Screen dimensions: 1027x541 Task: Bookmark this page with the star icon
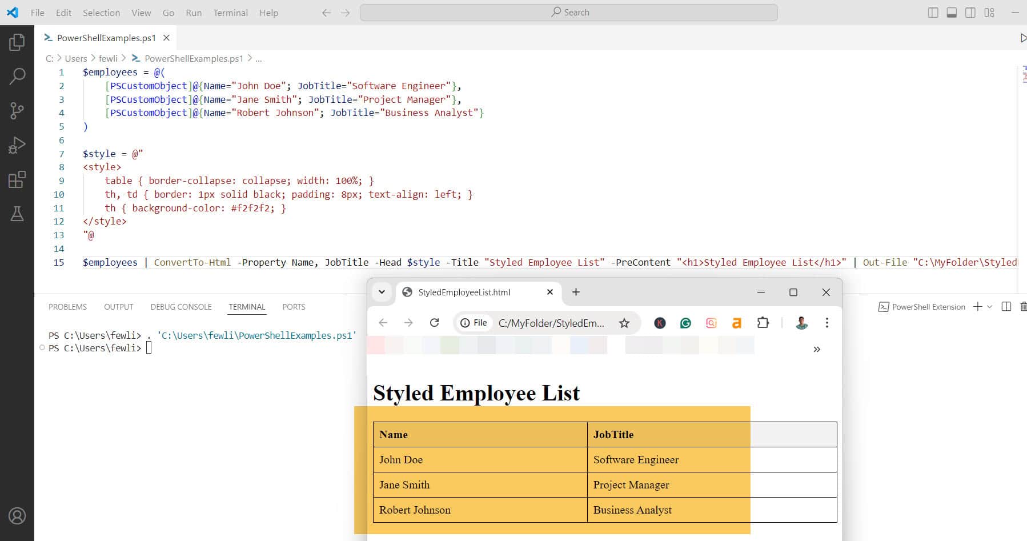[624, 323]
